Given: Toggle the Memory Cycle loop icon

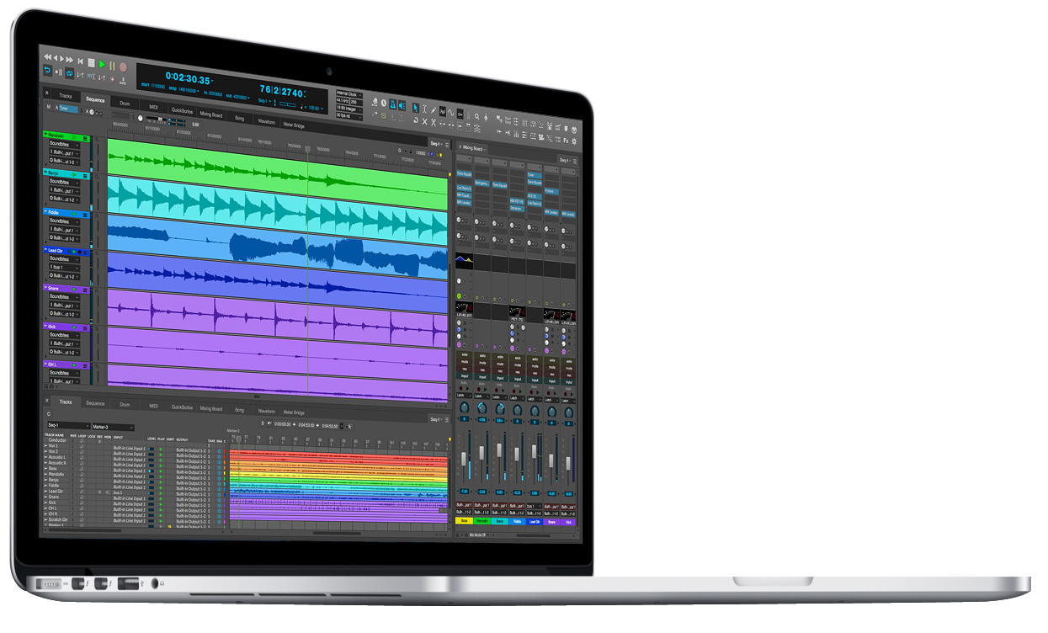Looking at the screenshot, I should tap(69, 73).
